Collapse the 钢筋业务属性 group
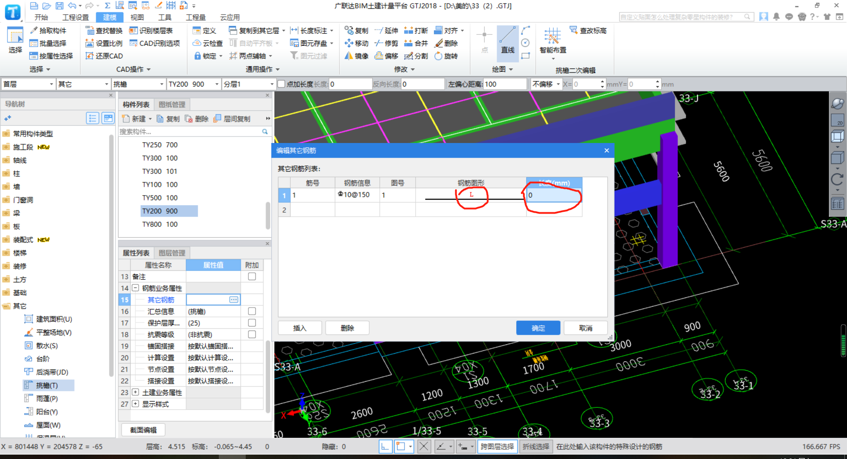 (135, 288)
